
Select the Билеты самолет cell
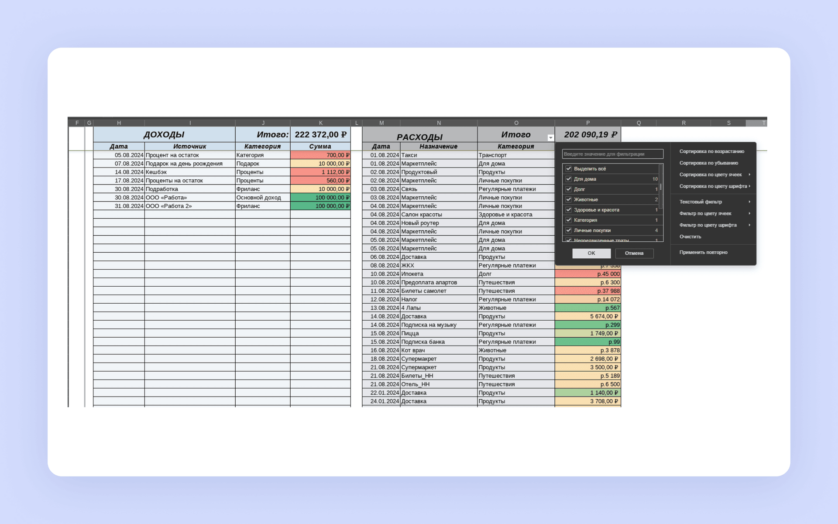(439, 291)
